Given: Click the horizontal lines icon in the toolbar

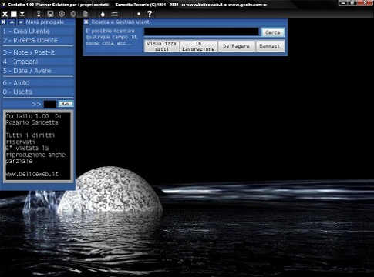Looking at the screenshot, I should coord(114,14).
